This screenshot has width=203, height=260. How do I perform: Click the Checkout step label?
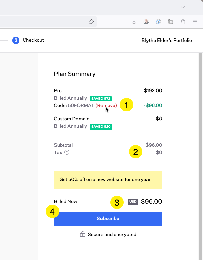pyautogui.click(x=33, y=40)
